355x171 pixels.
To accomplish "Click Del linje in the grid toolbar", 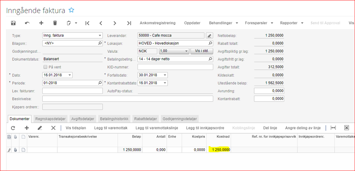I will 270,128.
